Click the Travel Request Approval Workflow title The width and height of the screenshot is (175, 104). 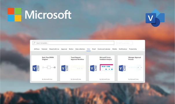click(x=77, y=58)
